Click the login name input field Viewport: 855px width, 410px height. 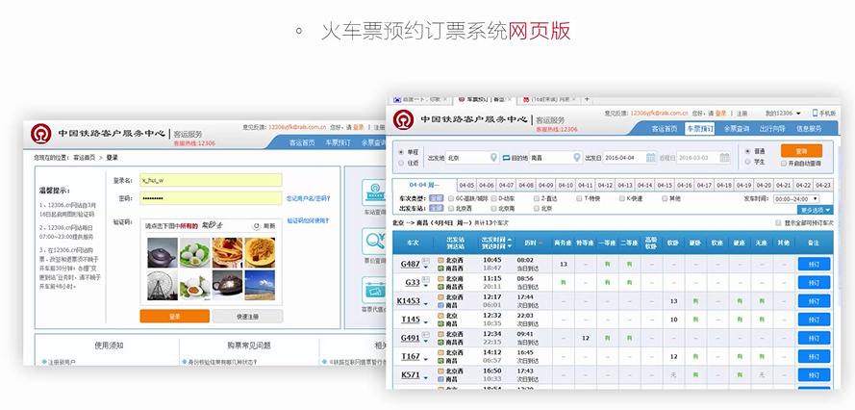tap(211, 180)
